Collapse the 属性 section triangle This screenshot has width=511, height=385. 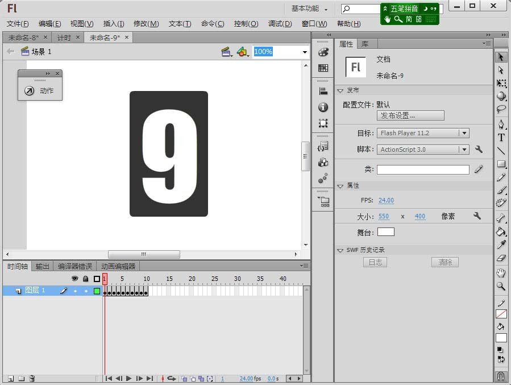(x=340, y=186)
